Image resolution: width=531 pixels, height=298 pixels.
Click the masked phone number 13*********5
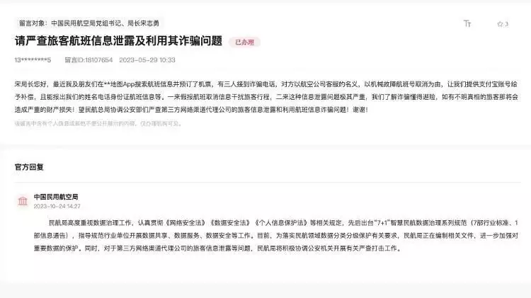click(33, 60)
